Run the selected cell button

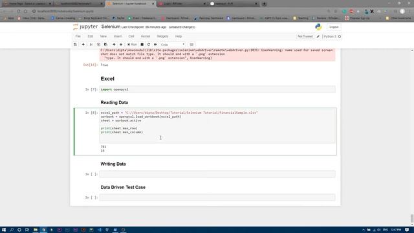(x=132, y=45)
